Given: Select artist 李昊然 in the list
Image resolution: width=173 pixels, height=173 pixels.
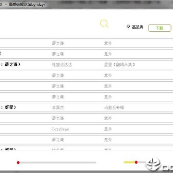Looking at the screenshot, I should pos(58,108).
